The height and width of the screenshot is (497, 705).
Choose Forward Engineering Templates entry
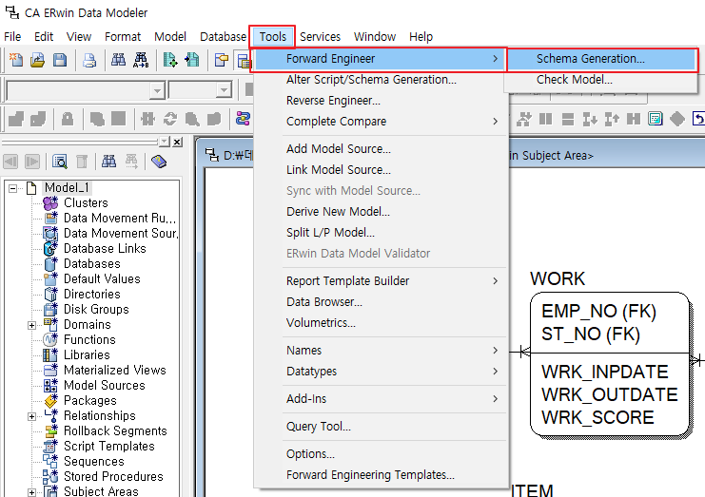tap(381, 475)
